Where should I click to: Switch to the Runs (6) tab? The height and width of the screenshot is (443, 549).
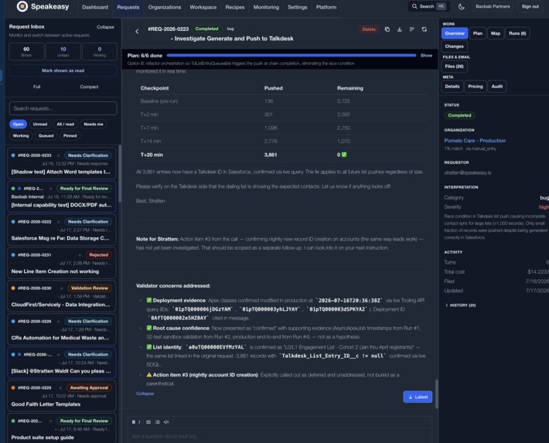click(x=517, y=33)
